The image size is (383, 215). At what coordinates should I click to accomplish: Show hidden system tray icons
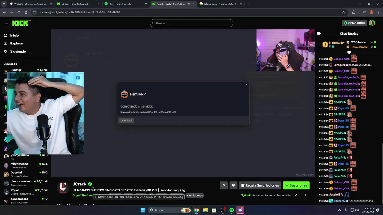pyautogui.click(x=339, y=210)
